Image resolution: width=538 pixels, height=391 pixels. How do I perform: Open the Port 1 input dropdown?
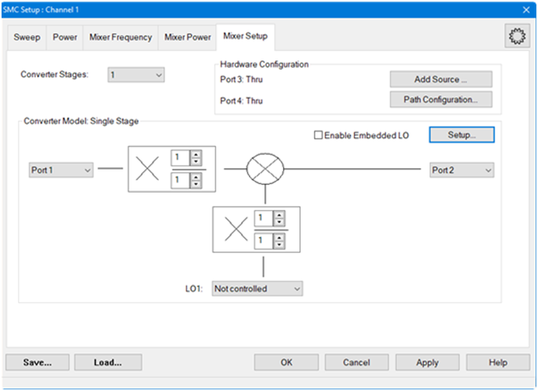point(61,170)
